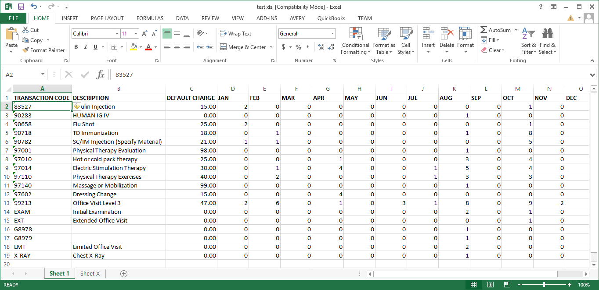
Task: Toggle Wrap Text for the cell
Action: 235,34
